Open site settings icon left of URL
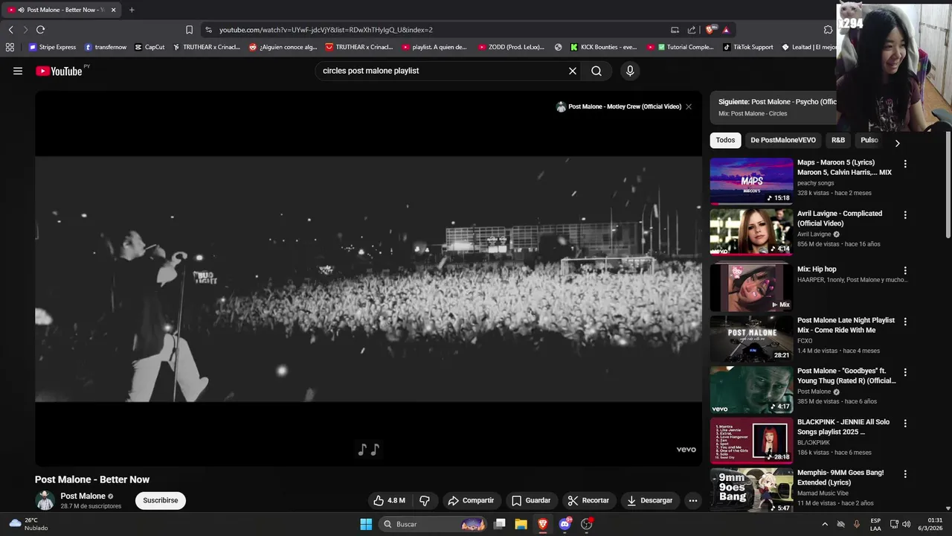The width and height of the screenshot is (952, 536). click(208, 30)
